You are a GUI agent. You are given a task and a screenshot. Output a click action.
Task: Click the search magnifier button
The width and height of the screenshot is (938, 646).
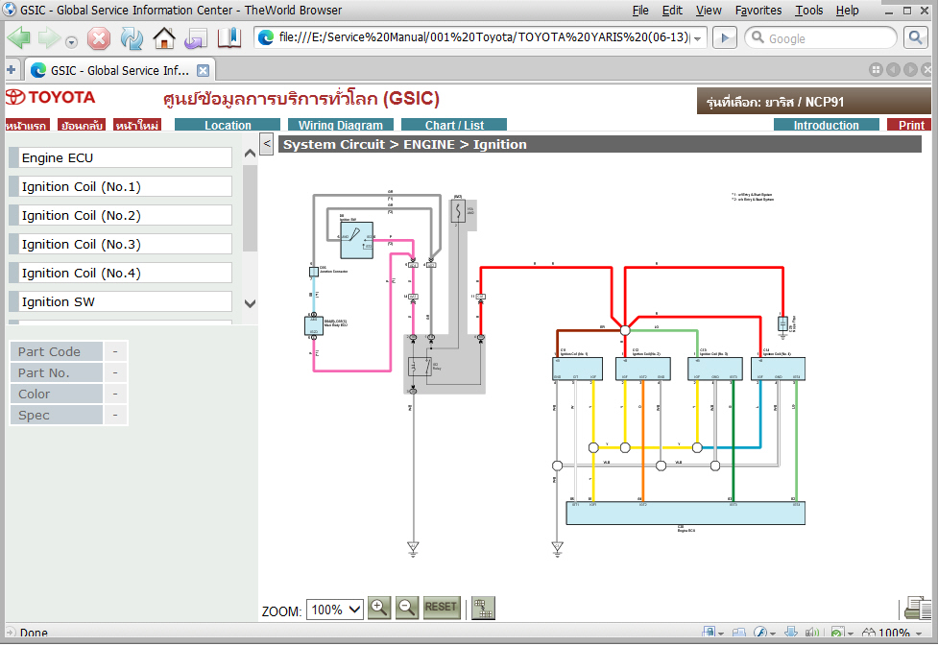915,37
